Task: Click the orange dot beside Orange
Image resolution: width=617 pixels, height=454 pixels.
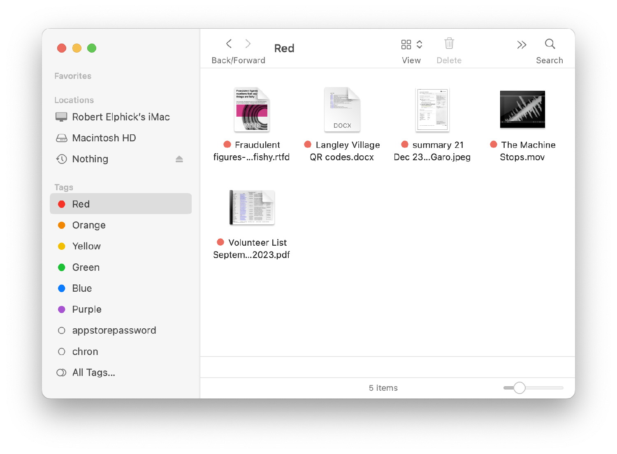Action: coord(62,225)
